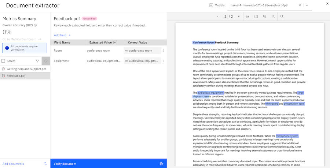Select Feedback.pdf in the document list
The image size is (330, 168).
[25, 76]
